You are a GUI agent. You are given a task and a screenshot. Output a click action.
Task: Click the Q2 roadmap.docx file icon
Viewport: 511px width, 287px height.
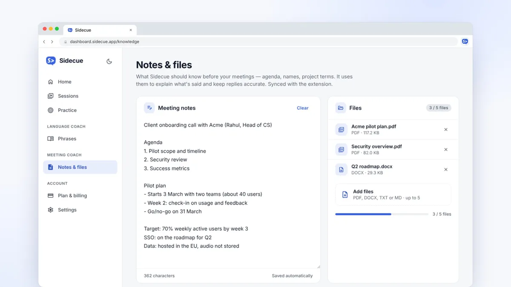[342, 170]
